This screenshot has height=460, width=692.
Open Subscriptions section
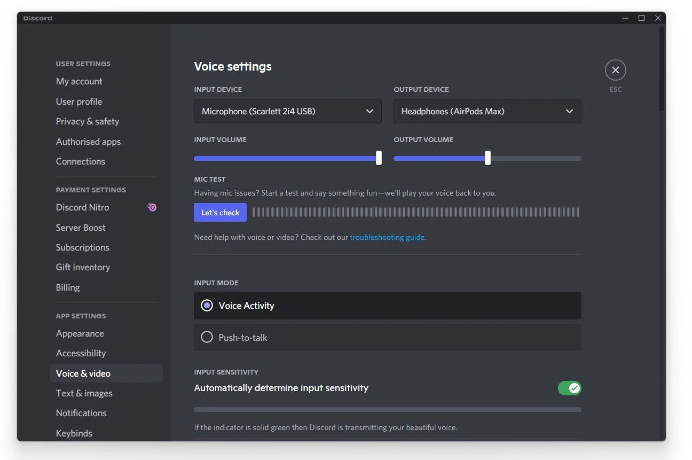tap(82, 247)
